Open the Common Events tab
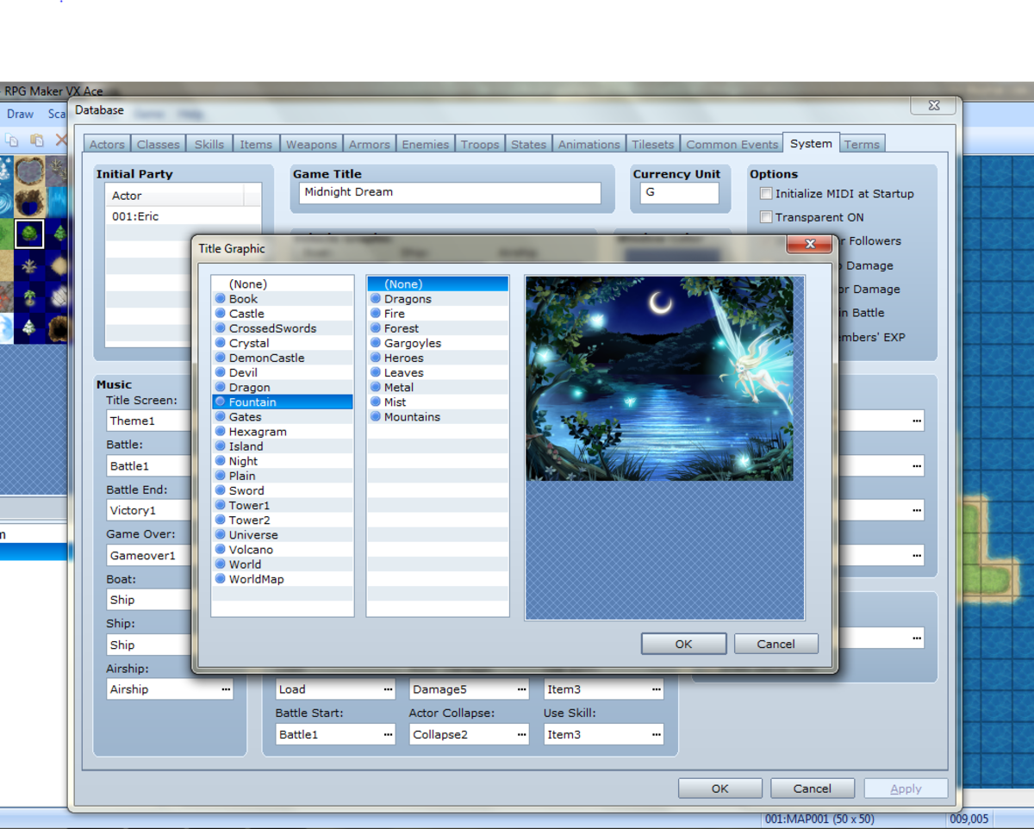The height and width of the screenshot is (829, 1034). pyautogui.click(x=732, y=145)
